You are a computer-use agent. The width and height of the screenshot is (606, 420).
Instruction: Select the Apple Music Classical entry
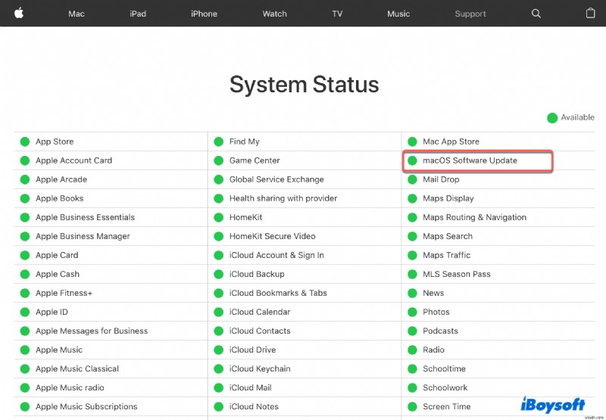pos(77,369)
